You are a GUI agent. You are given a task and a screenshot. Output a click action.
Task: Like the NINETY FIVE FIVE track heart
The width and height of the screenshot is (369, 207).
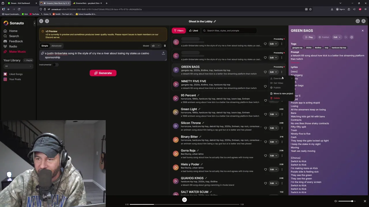click(x=265, y=86)
